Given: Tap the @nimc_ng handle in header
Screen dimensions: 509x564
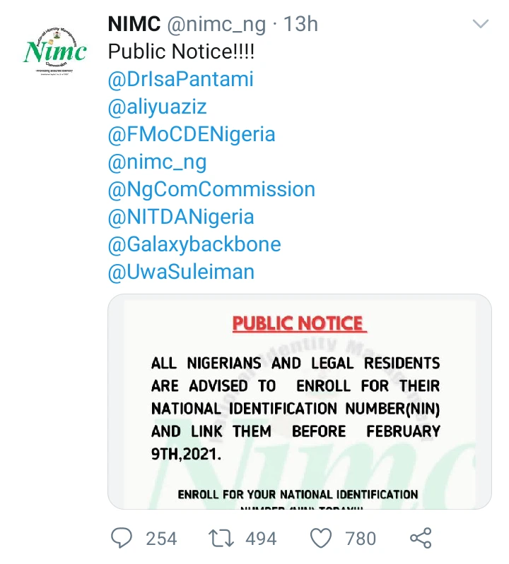Looking at the screenshot, I should (216, 24).
